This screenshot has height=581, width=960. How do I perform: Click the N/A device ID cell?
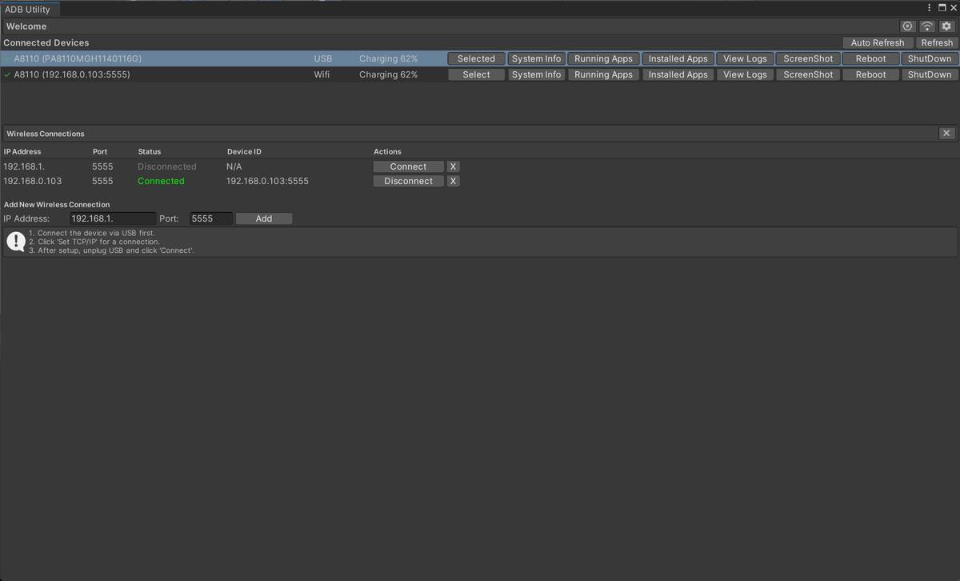(x=234, y=166)
